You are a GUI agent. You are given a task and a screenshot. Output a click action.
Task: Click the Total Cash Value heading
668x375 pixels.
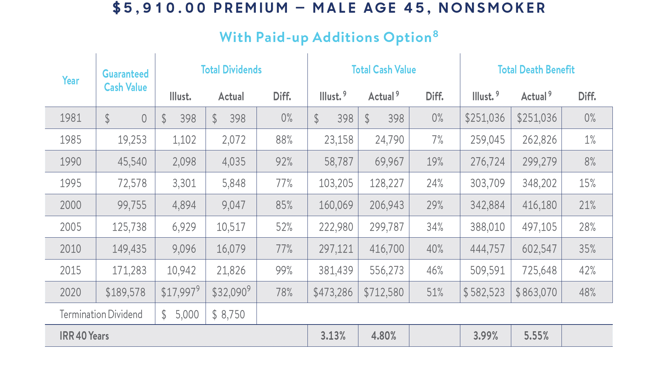384,70
